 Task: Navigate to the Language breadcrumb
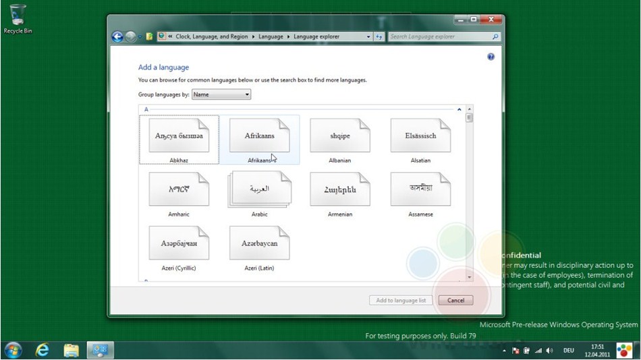[271, 36]
